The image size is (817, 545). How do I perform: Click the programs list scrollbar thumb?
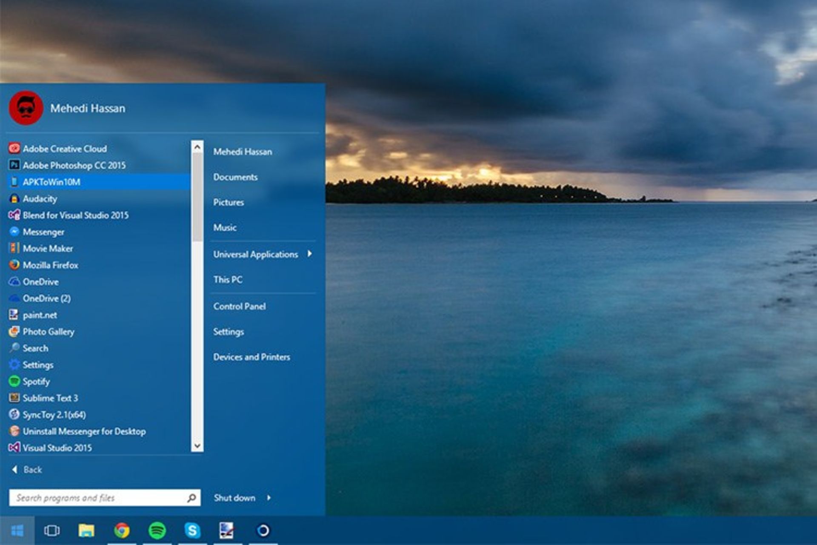(x=197, y=198)
